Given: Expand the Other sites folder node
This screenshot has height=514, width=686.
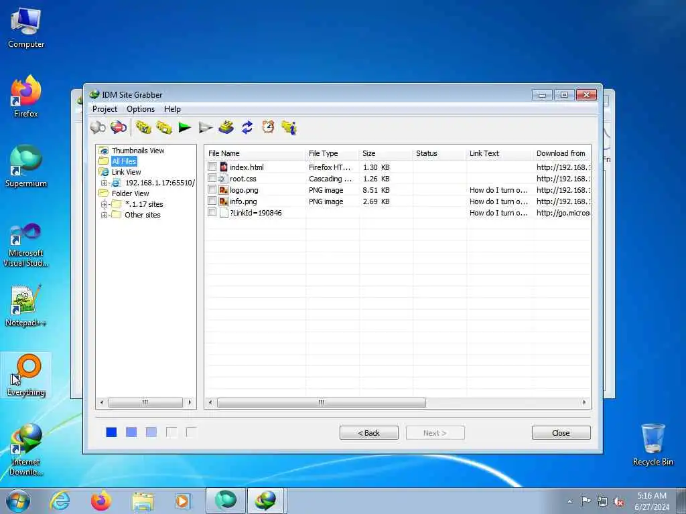Looking at the screenshot, I should click(104, 215).
